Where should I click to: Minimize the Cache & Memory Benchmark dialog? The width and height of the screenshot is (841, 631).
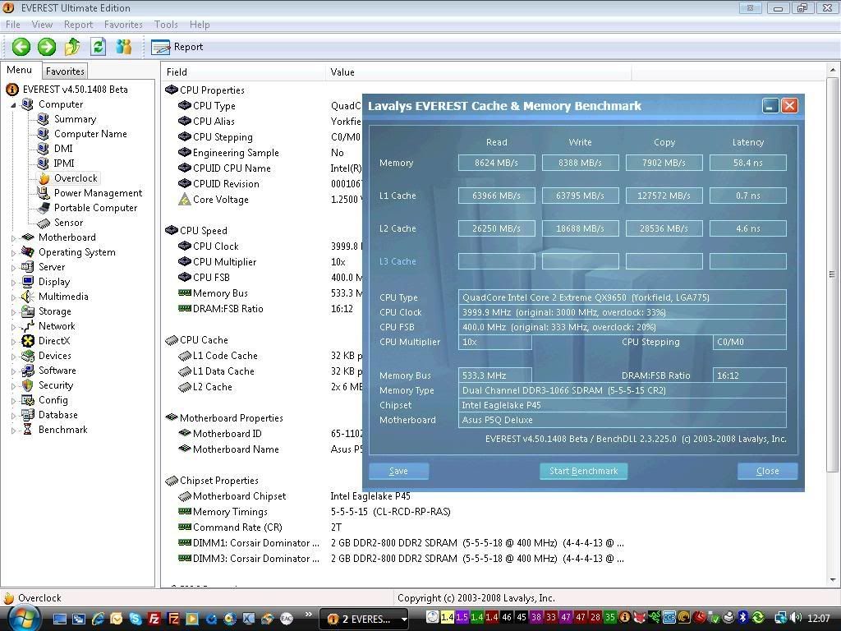tap(770, 106)
